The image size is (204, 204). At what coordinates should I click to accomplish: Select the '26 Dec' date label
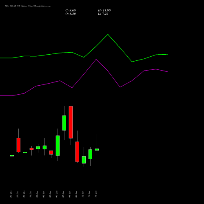[11, 194]
